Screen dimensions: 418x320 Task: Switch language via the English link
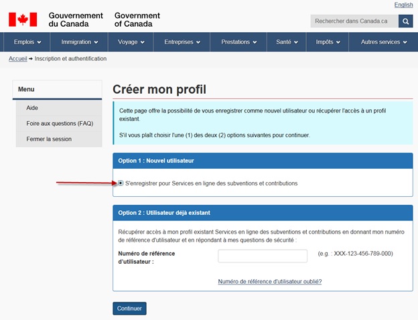403,5
